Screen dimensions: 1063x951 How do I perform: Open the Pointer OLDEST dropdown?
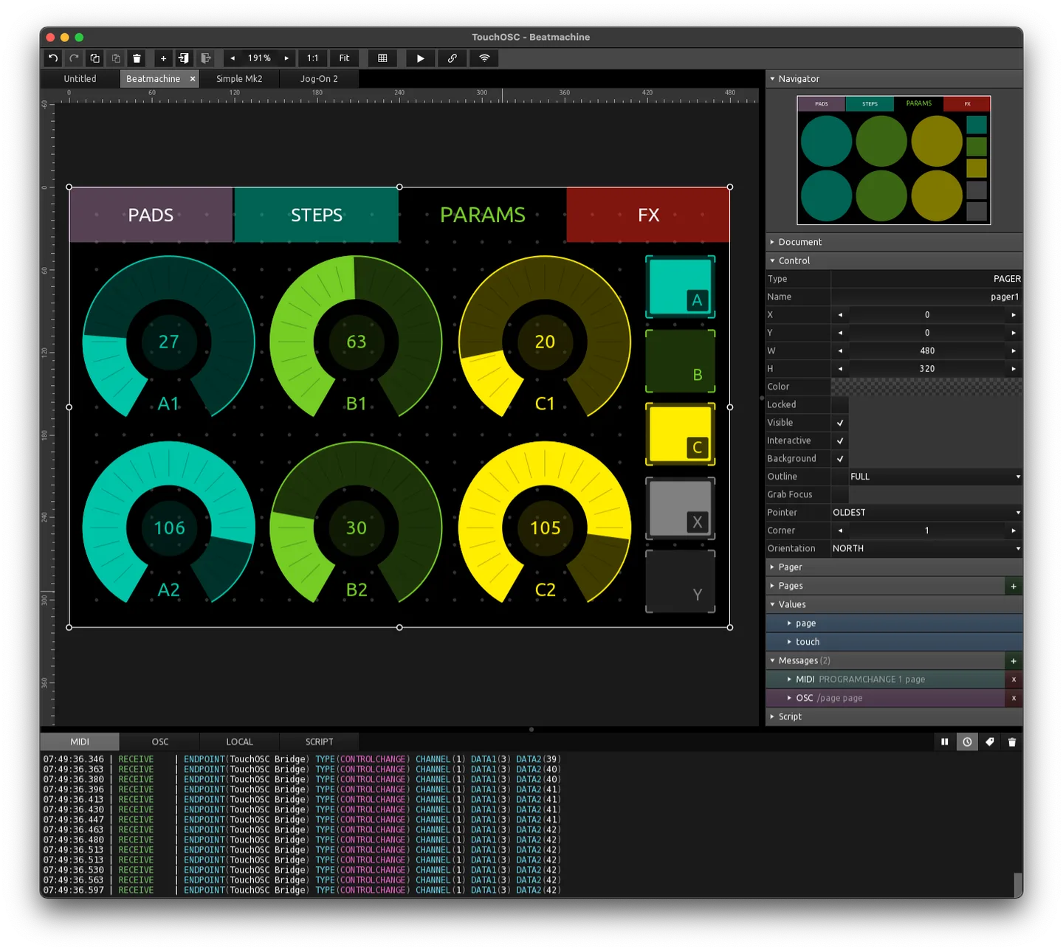[927, 513]
